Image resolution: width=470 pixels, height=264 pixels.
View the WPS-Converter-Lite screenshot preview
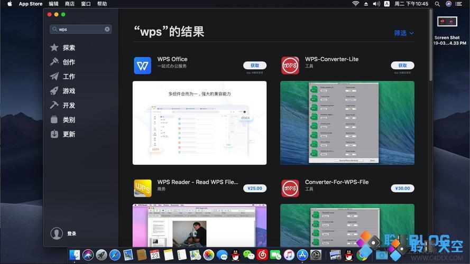347,122
